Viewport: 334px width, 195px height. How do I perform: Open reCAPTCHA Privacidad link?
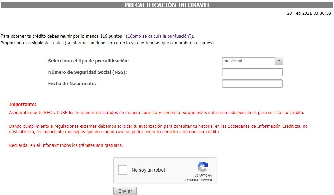pos(192,180)
